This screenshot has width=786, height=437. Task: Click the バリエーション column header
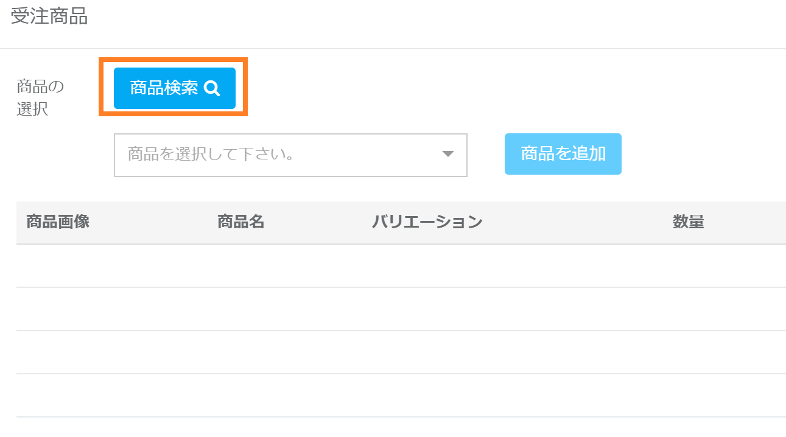coord(427,222)
